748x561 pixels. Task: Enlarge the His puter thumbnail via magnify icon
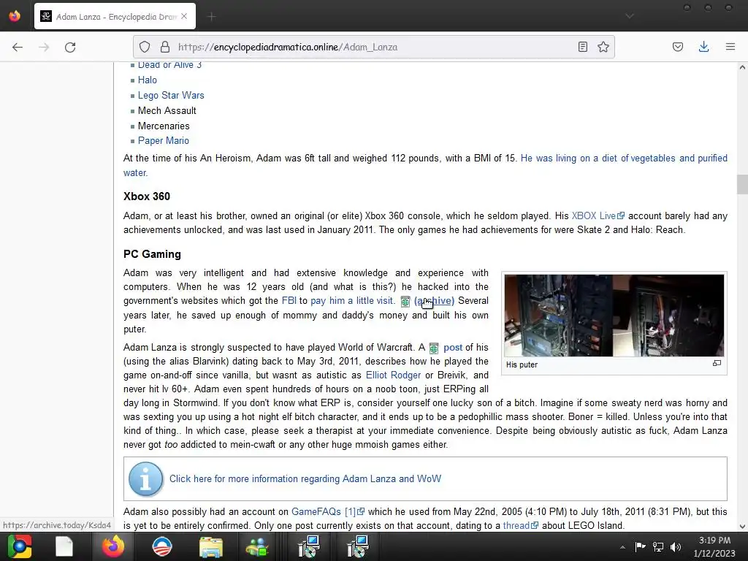[x=717, y=364]
